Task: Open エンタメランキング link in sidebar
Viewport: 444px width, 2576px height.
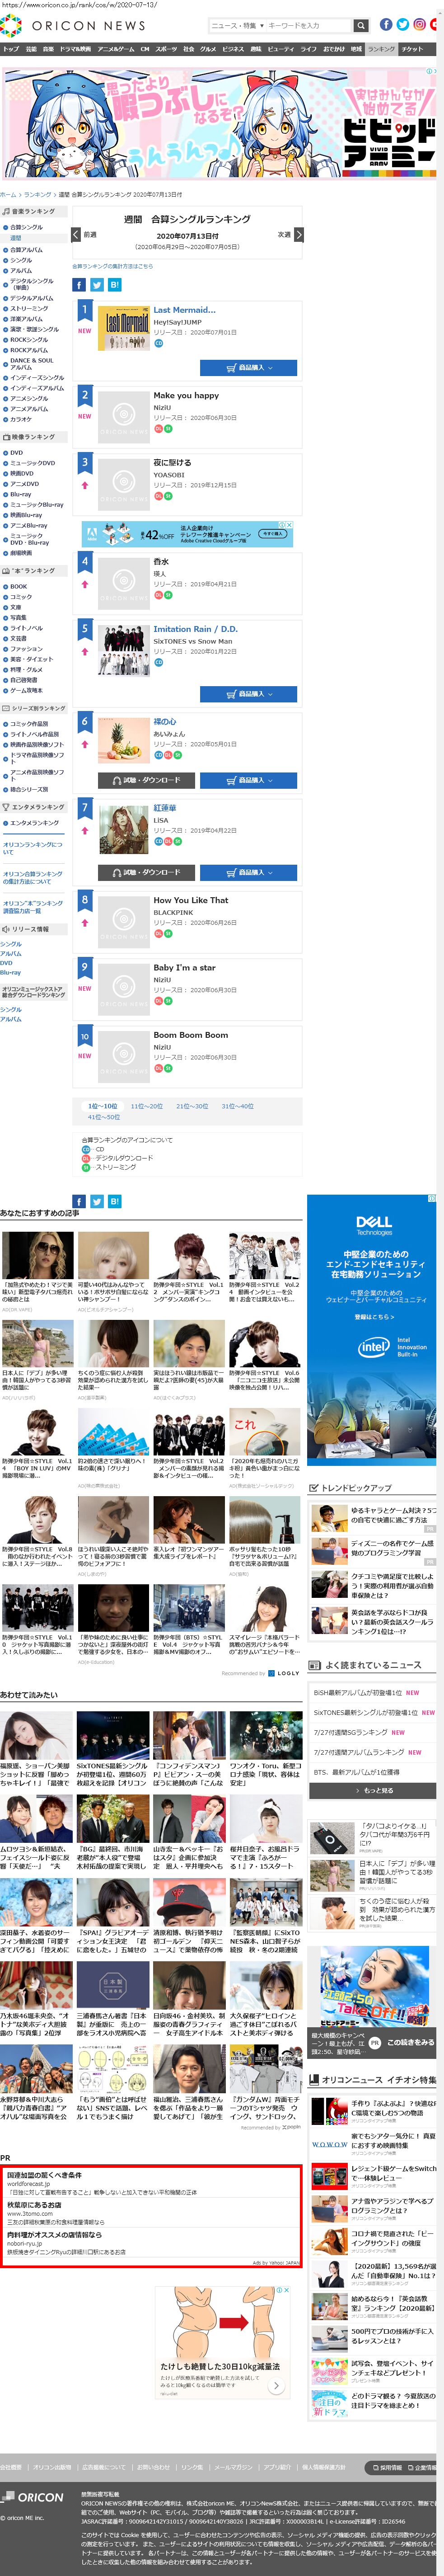Action: (x=35, y=823)
